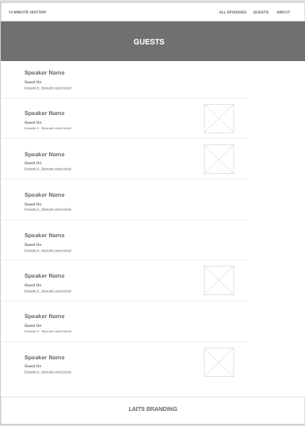Image resolution: width=305 pixels, height=426 pixels.
Task: Go to the GUESTS nav item
Action: [261, 12]
